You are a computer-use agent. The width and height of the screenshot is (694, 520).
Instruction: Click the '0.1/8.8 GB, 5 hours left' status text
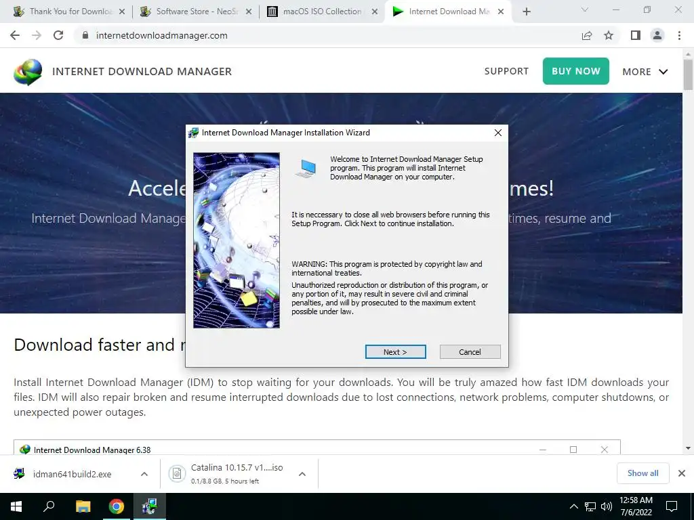[x=225, y=481]
